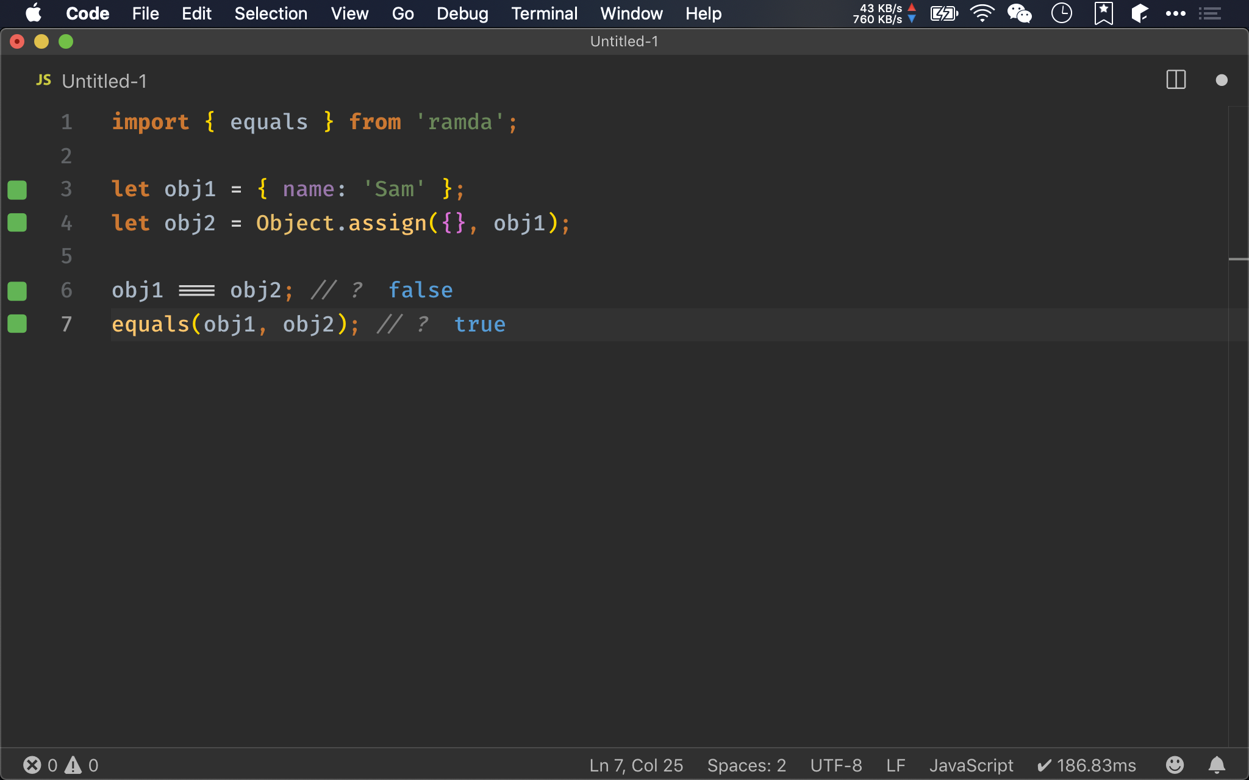Open the Spaces: 2 indentation selector
Image resolution: width=1249 pixels, height=780 pixels.
pyautogui.click(x=746, y=765)
